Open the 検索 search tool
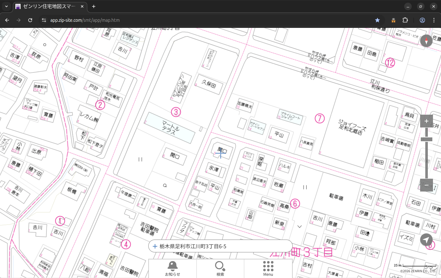This screenshot has height=278, width=441. [220, 268]
